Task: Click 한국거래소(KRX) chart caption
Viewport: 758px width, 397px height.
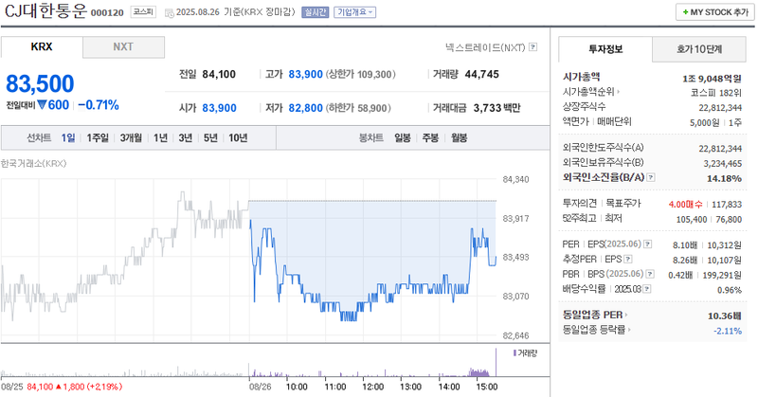Action: [33, 163]
